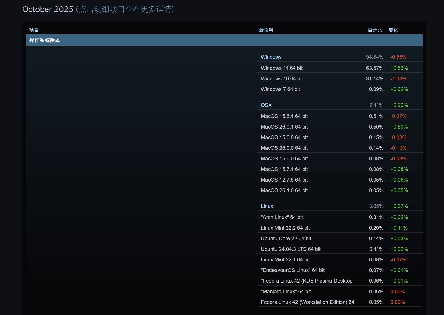Select the "Arch Linux" 64 bit row
444x315 pixels.
[x=282, y=217]
